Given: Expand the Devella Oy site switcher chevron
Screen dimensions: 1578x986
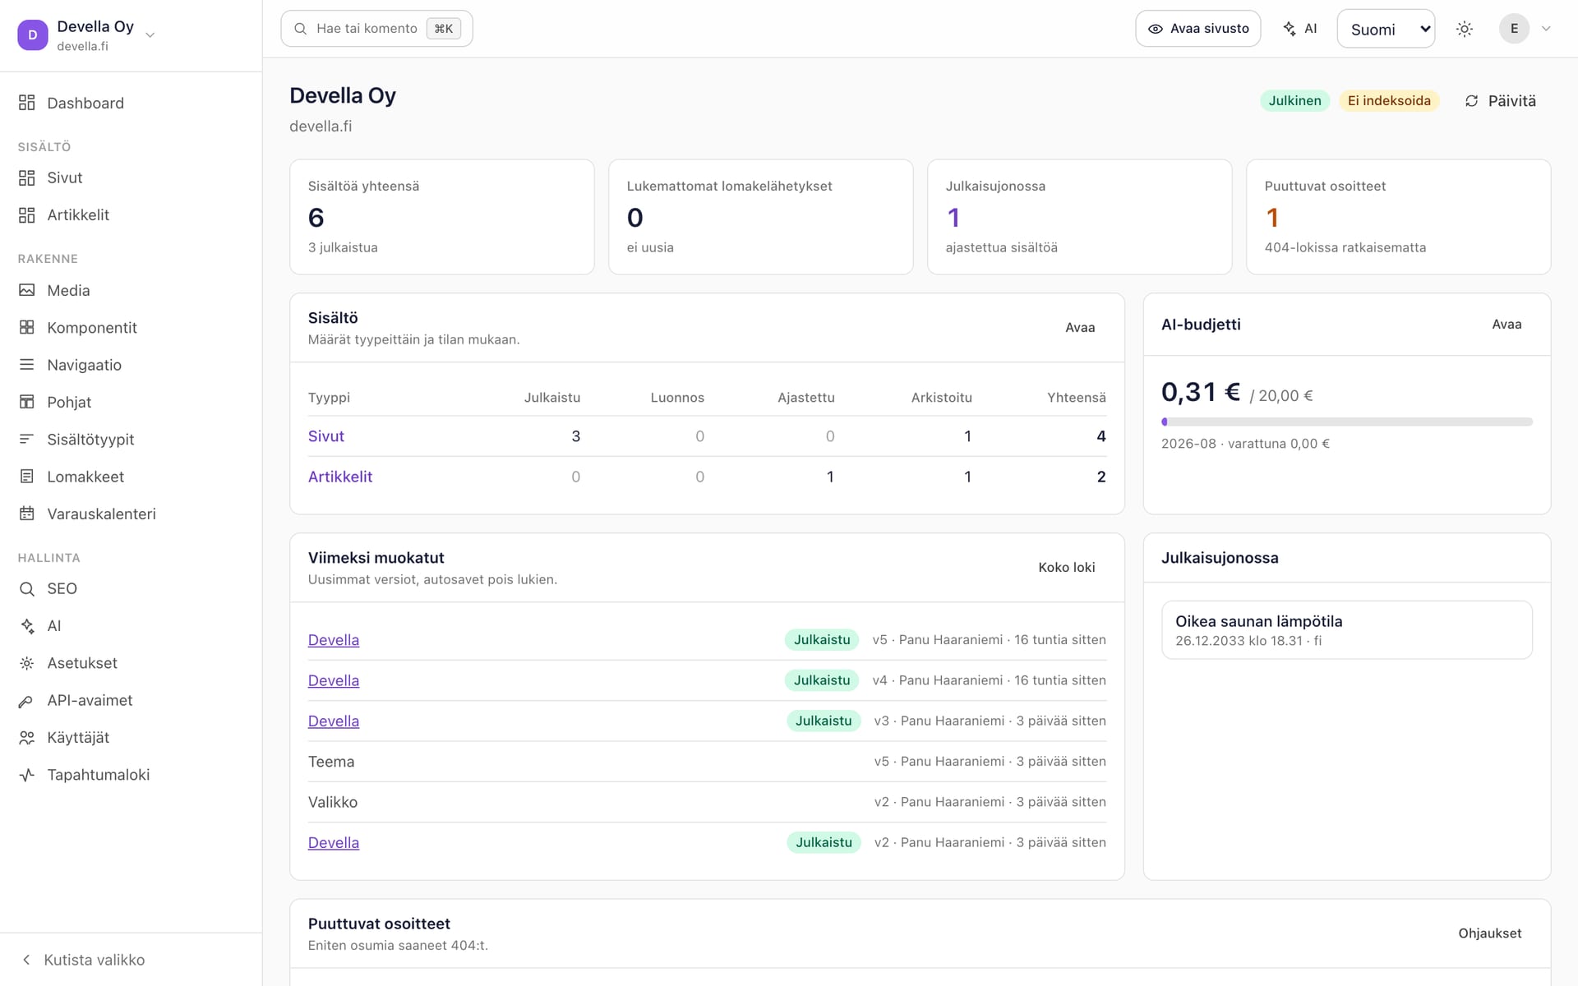Looking at the screenshot, I should coord(150,35).
